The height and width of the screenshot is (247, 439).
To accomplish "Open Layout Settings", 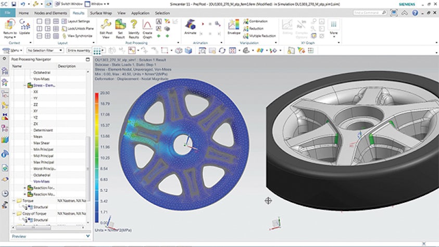I will point(76,21).
